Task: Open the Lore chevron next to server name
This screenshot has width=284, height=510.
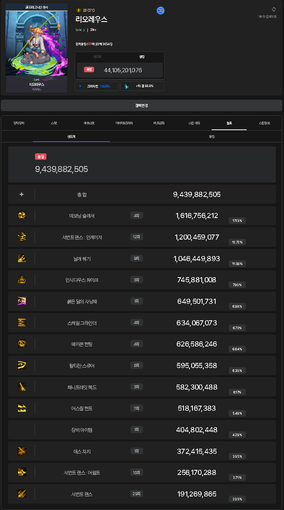Action: 84,30
